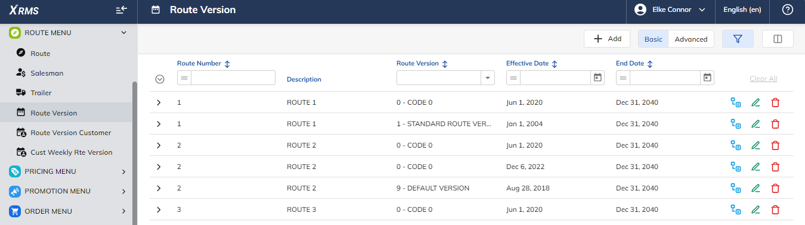Open the Salesman menu item
This screenshot has height=225, width=805.
click(x=47, y=73)
